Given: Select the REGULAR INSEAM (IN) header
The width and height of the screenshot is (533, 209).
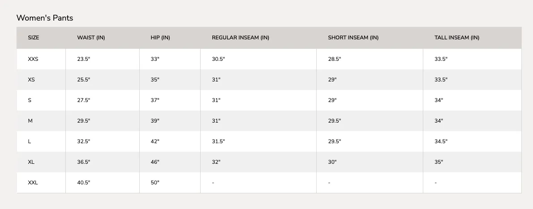Looking at the screenshot, I should (x=241, y=38).
